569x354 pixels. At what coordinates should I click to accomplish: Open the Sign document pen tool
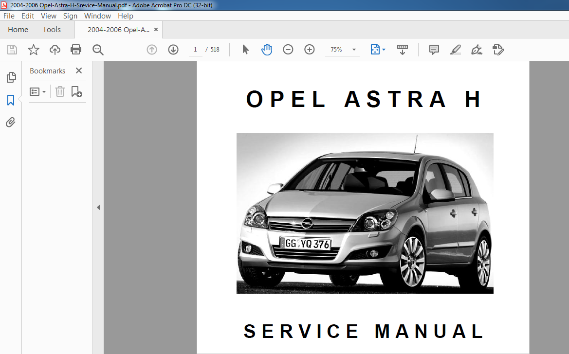(477, 50)
